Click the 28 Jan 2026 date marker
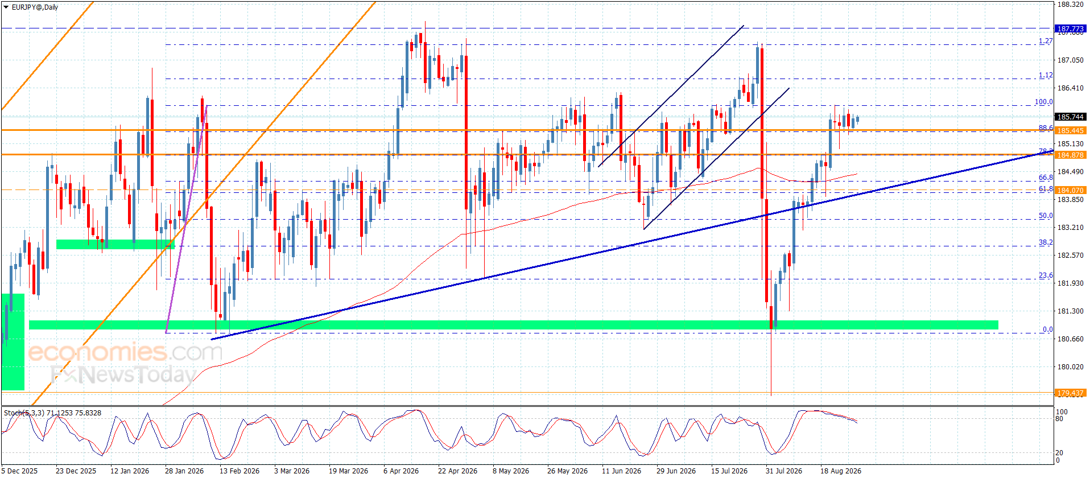This screenshot has width=1090, height=478. tap(184, 471)
